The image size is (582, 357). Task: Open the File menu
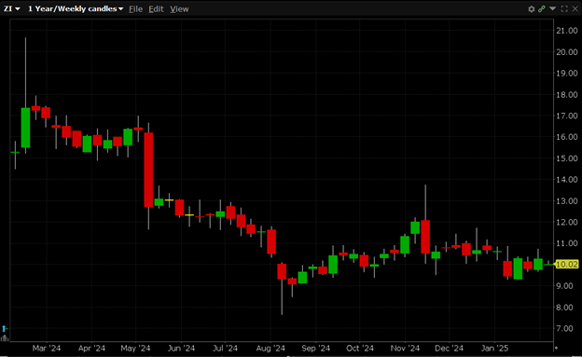135,9
